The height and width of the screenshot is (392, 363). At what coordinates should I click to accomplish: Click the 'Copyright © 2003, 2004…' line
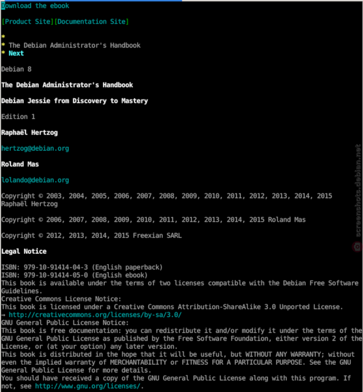167,200
